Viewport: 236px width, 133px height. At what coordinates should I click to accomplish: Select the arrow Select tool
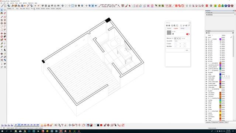click(x=1, y=10)
